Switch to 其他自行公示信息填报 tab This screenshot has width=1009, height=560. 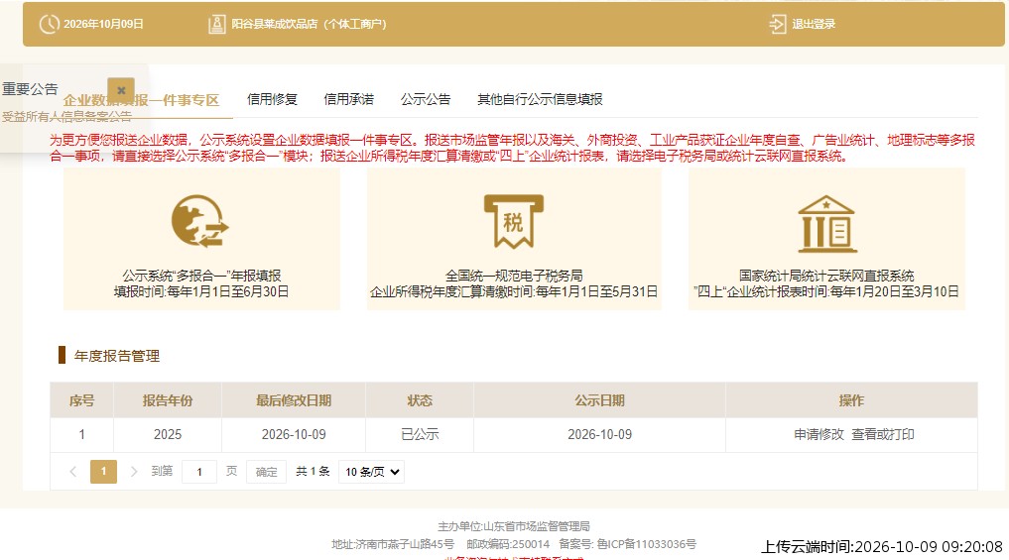(x=540, y=99)
